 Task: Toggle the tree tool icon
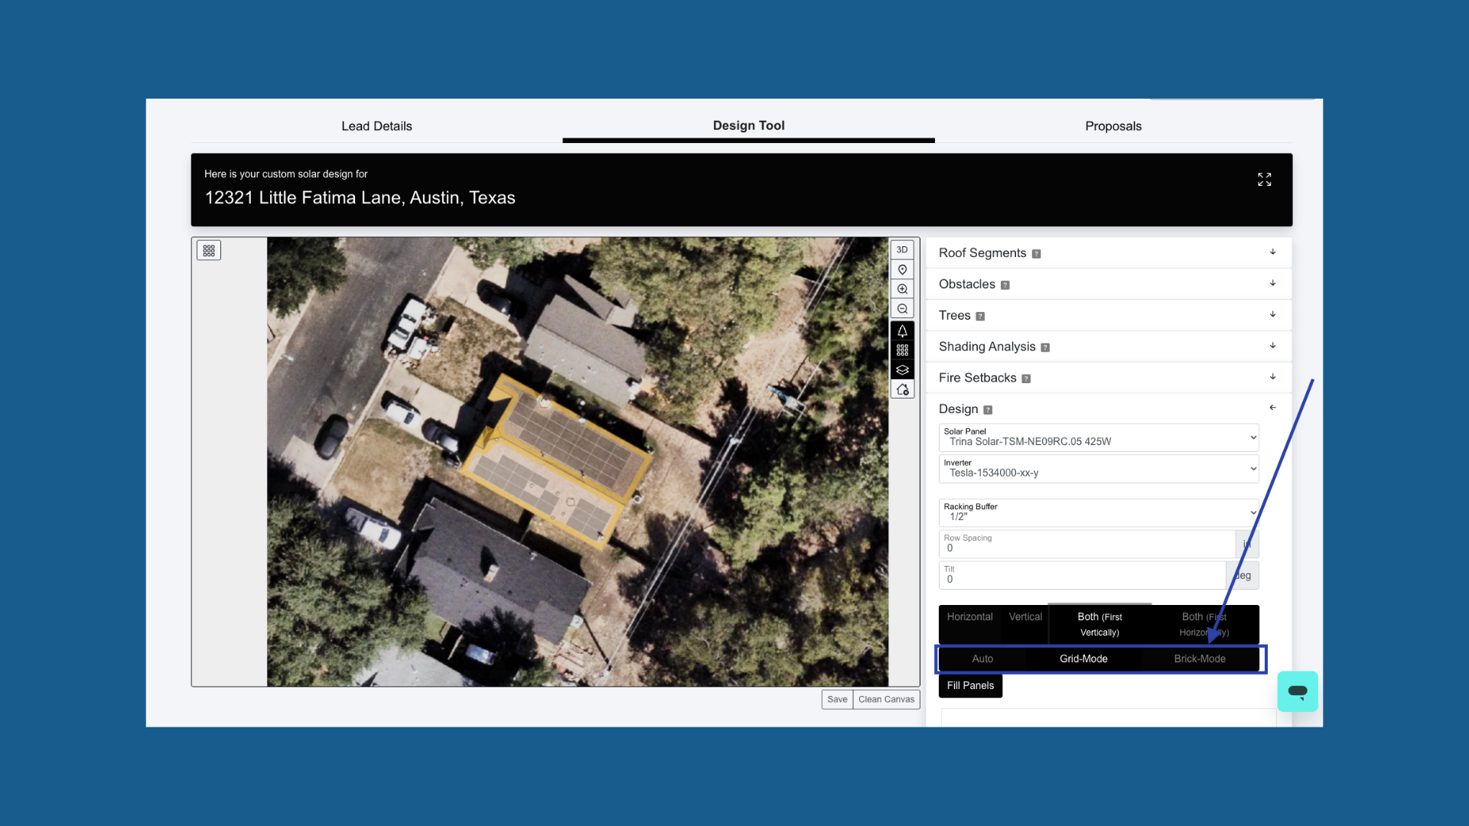(902, 331)
